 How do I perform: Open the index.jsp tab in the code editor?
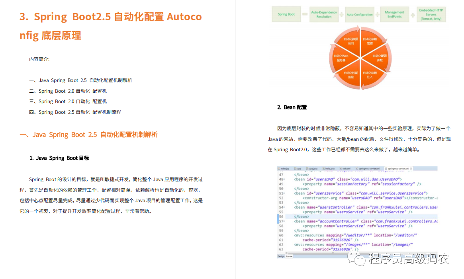(284, 169)
